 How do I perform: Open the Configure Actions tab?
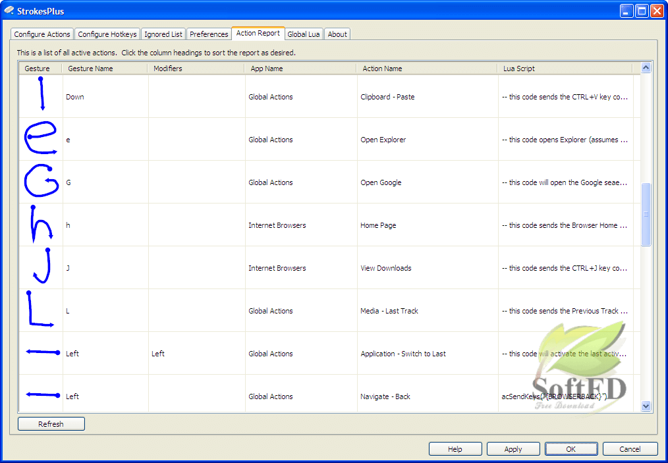(42, 34)
